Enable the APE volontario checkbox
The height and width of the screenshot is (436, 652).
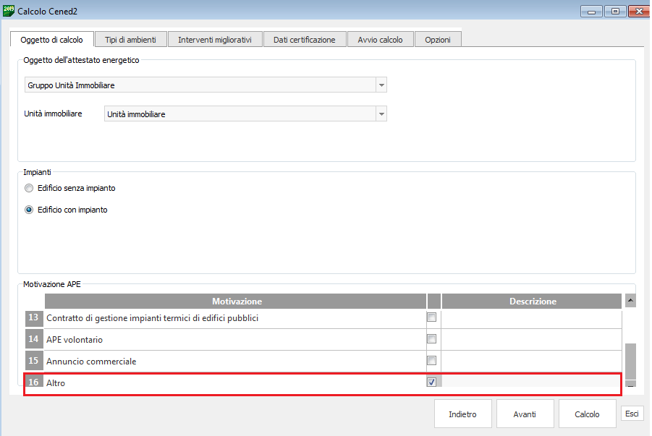coord(432,339)
